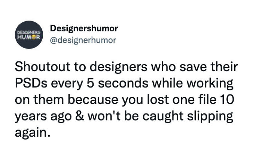Click the word 'caught' in the tweet
This screenshot has height=168, width=262.
[x=163, y=116]
